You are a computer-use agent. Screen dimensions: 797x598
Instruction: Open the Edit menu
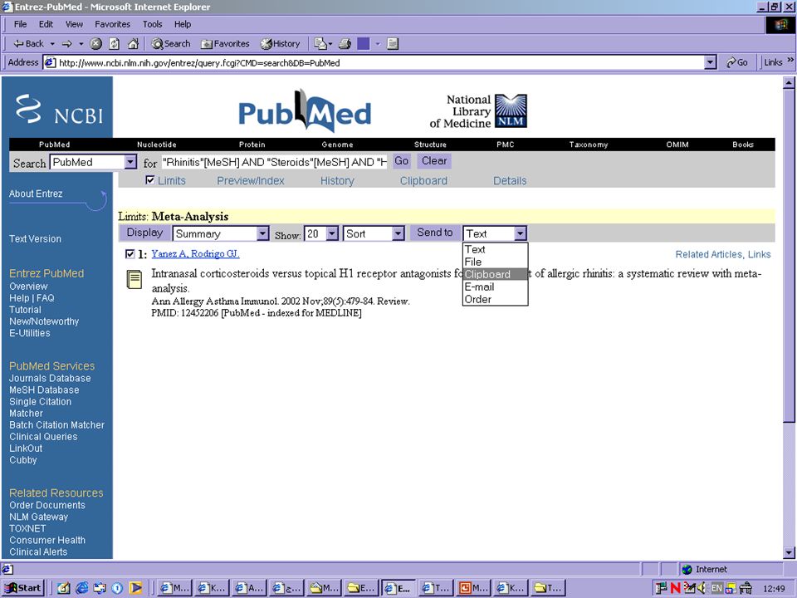pos(46,24)
